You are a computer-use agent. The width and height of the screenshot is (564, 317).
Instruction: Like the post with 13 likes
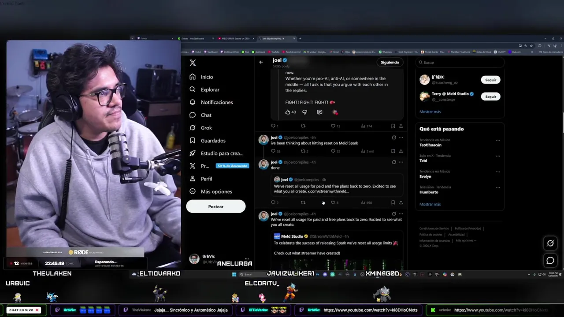click(x=336, y=126)
